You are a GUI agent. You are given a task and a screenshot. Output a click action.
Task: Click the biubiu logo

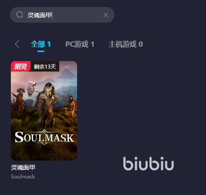(149, 164)
